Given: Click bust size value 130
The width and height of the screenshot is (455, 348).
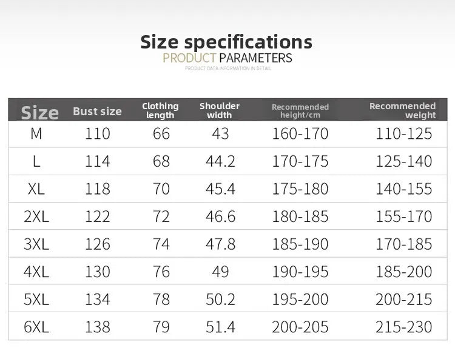Looking at the screenshot, I should [98, 272].
